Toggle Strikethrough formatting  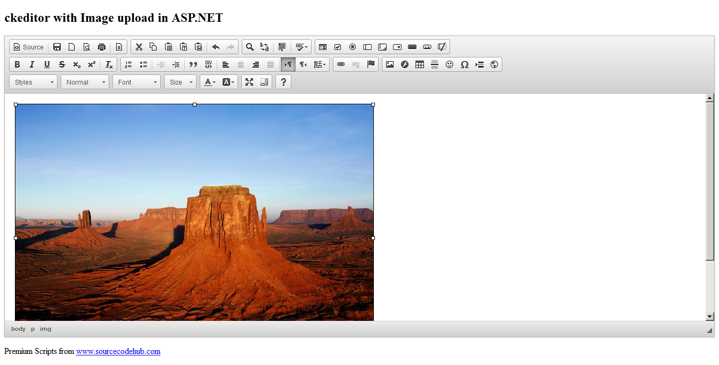click(62, 64)
